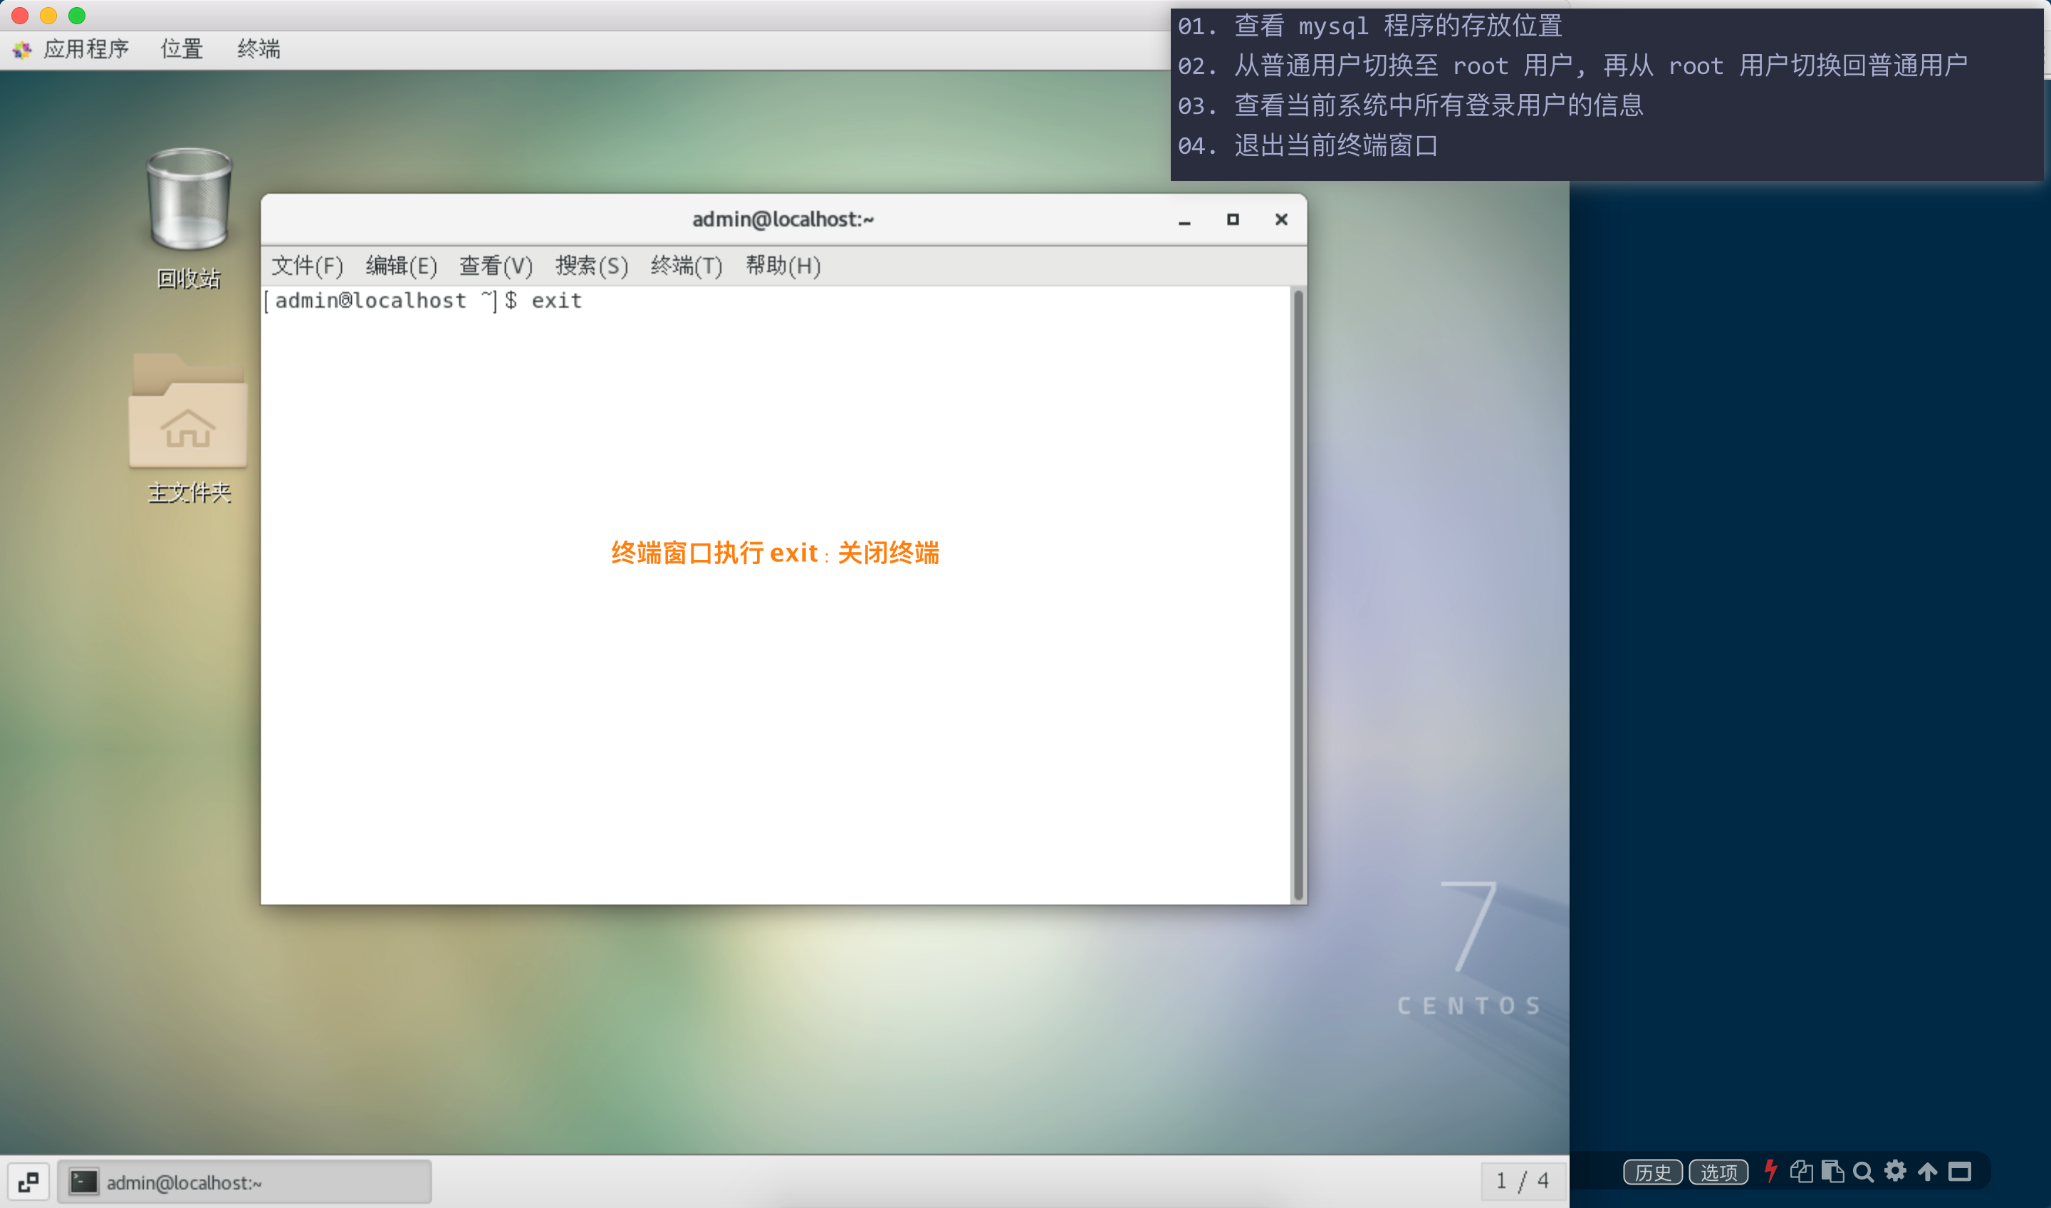Open the 查看(V) menu in terminal
The image size is (2051, 1208).
[x=496, y=266]
